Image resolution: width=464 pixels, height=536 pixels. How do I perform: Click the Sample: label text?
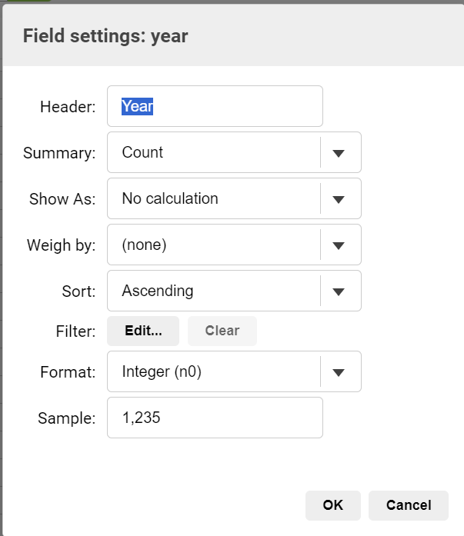pyautogui.click(x=66, y=418)
